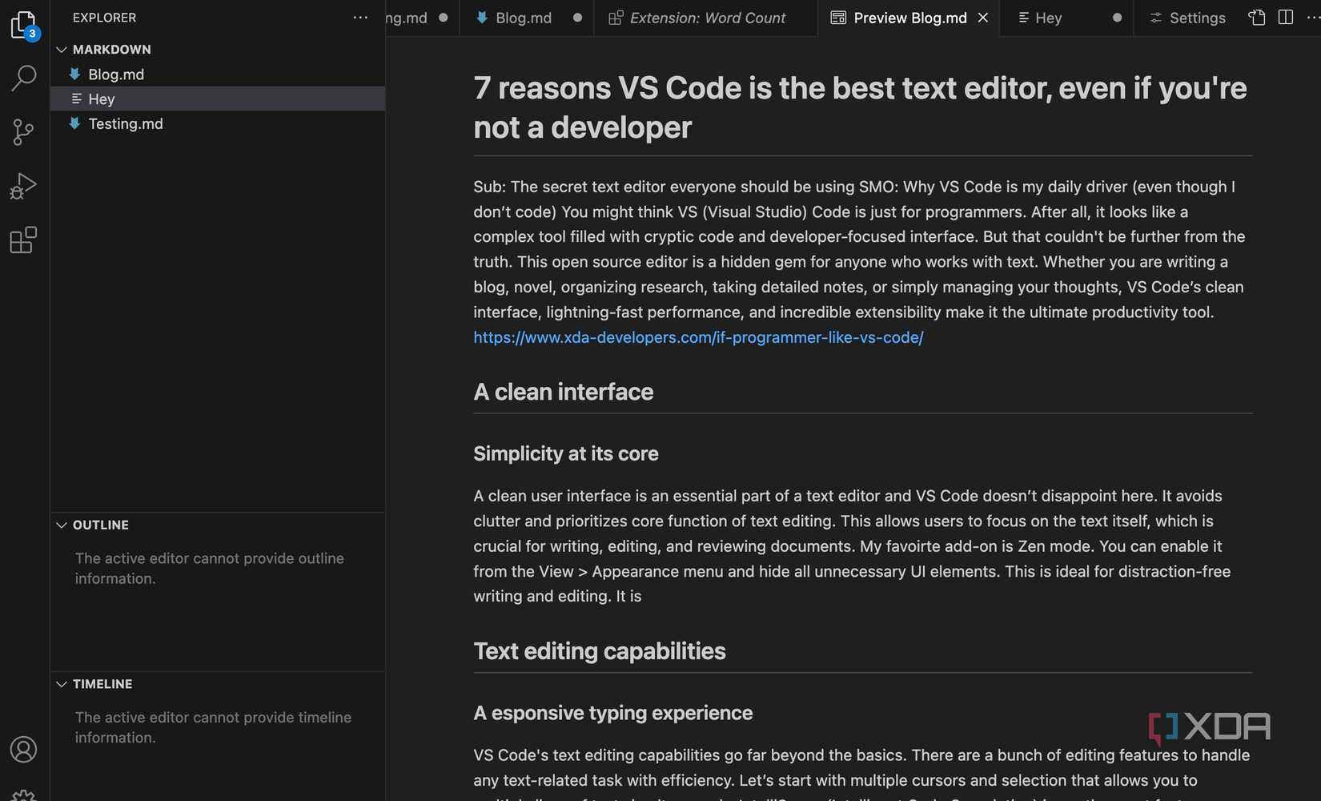
Task: Open the Search view
Action: (x=23, y=78)
